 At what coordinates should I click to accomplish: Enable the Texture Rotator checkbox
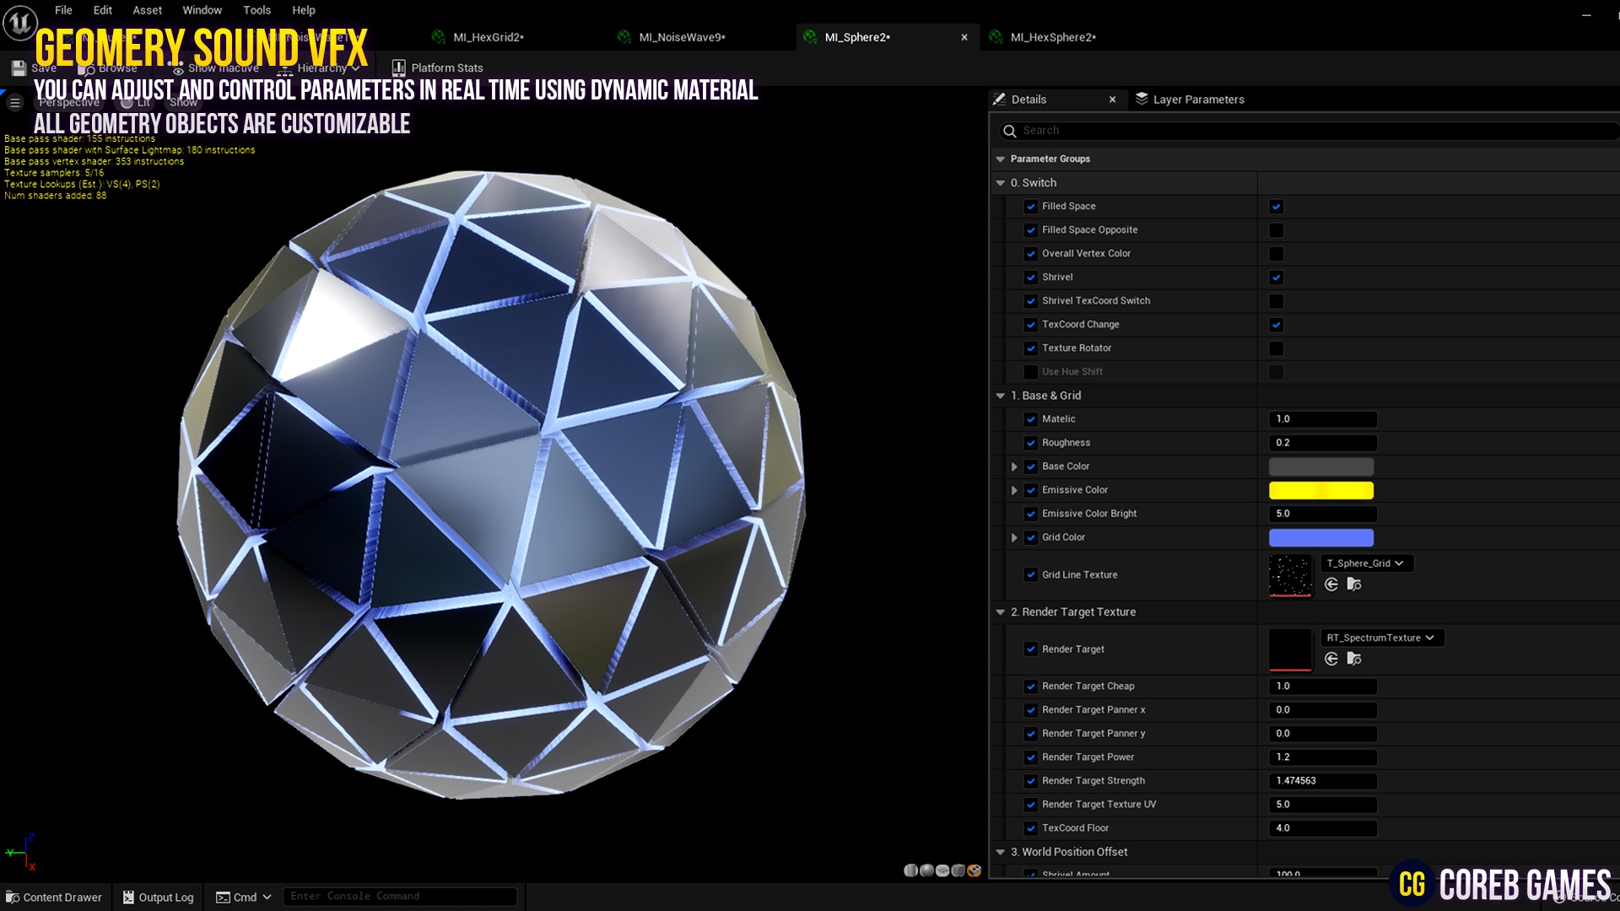point(1277,348)
